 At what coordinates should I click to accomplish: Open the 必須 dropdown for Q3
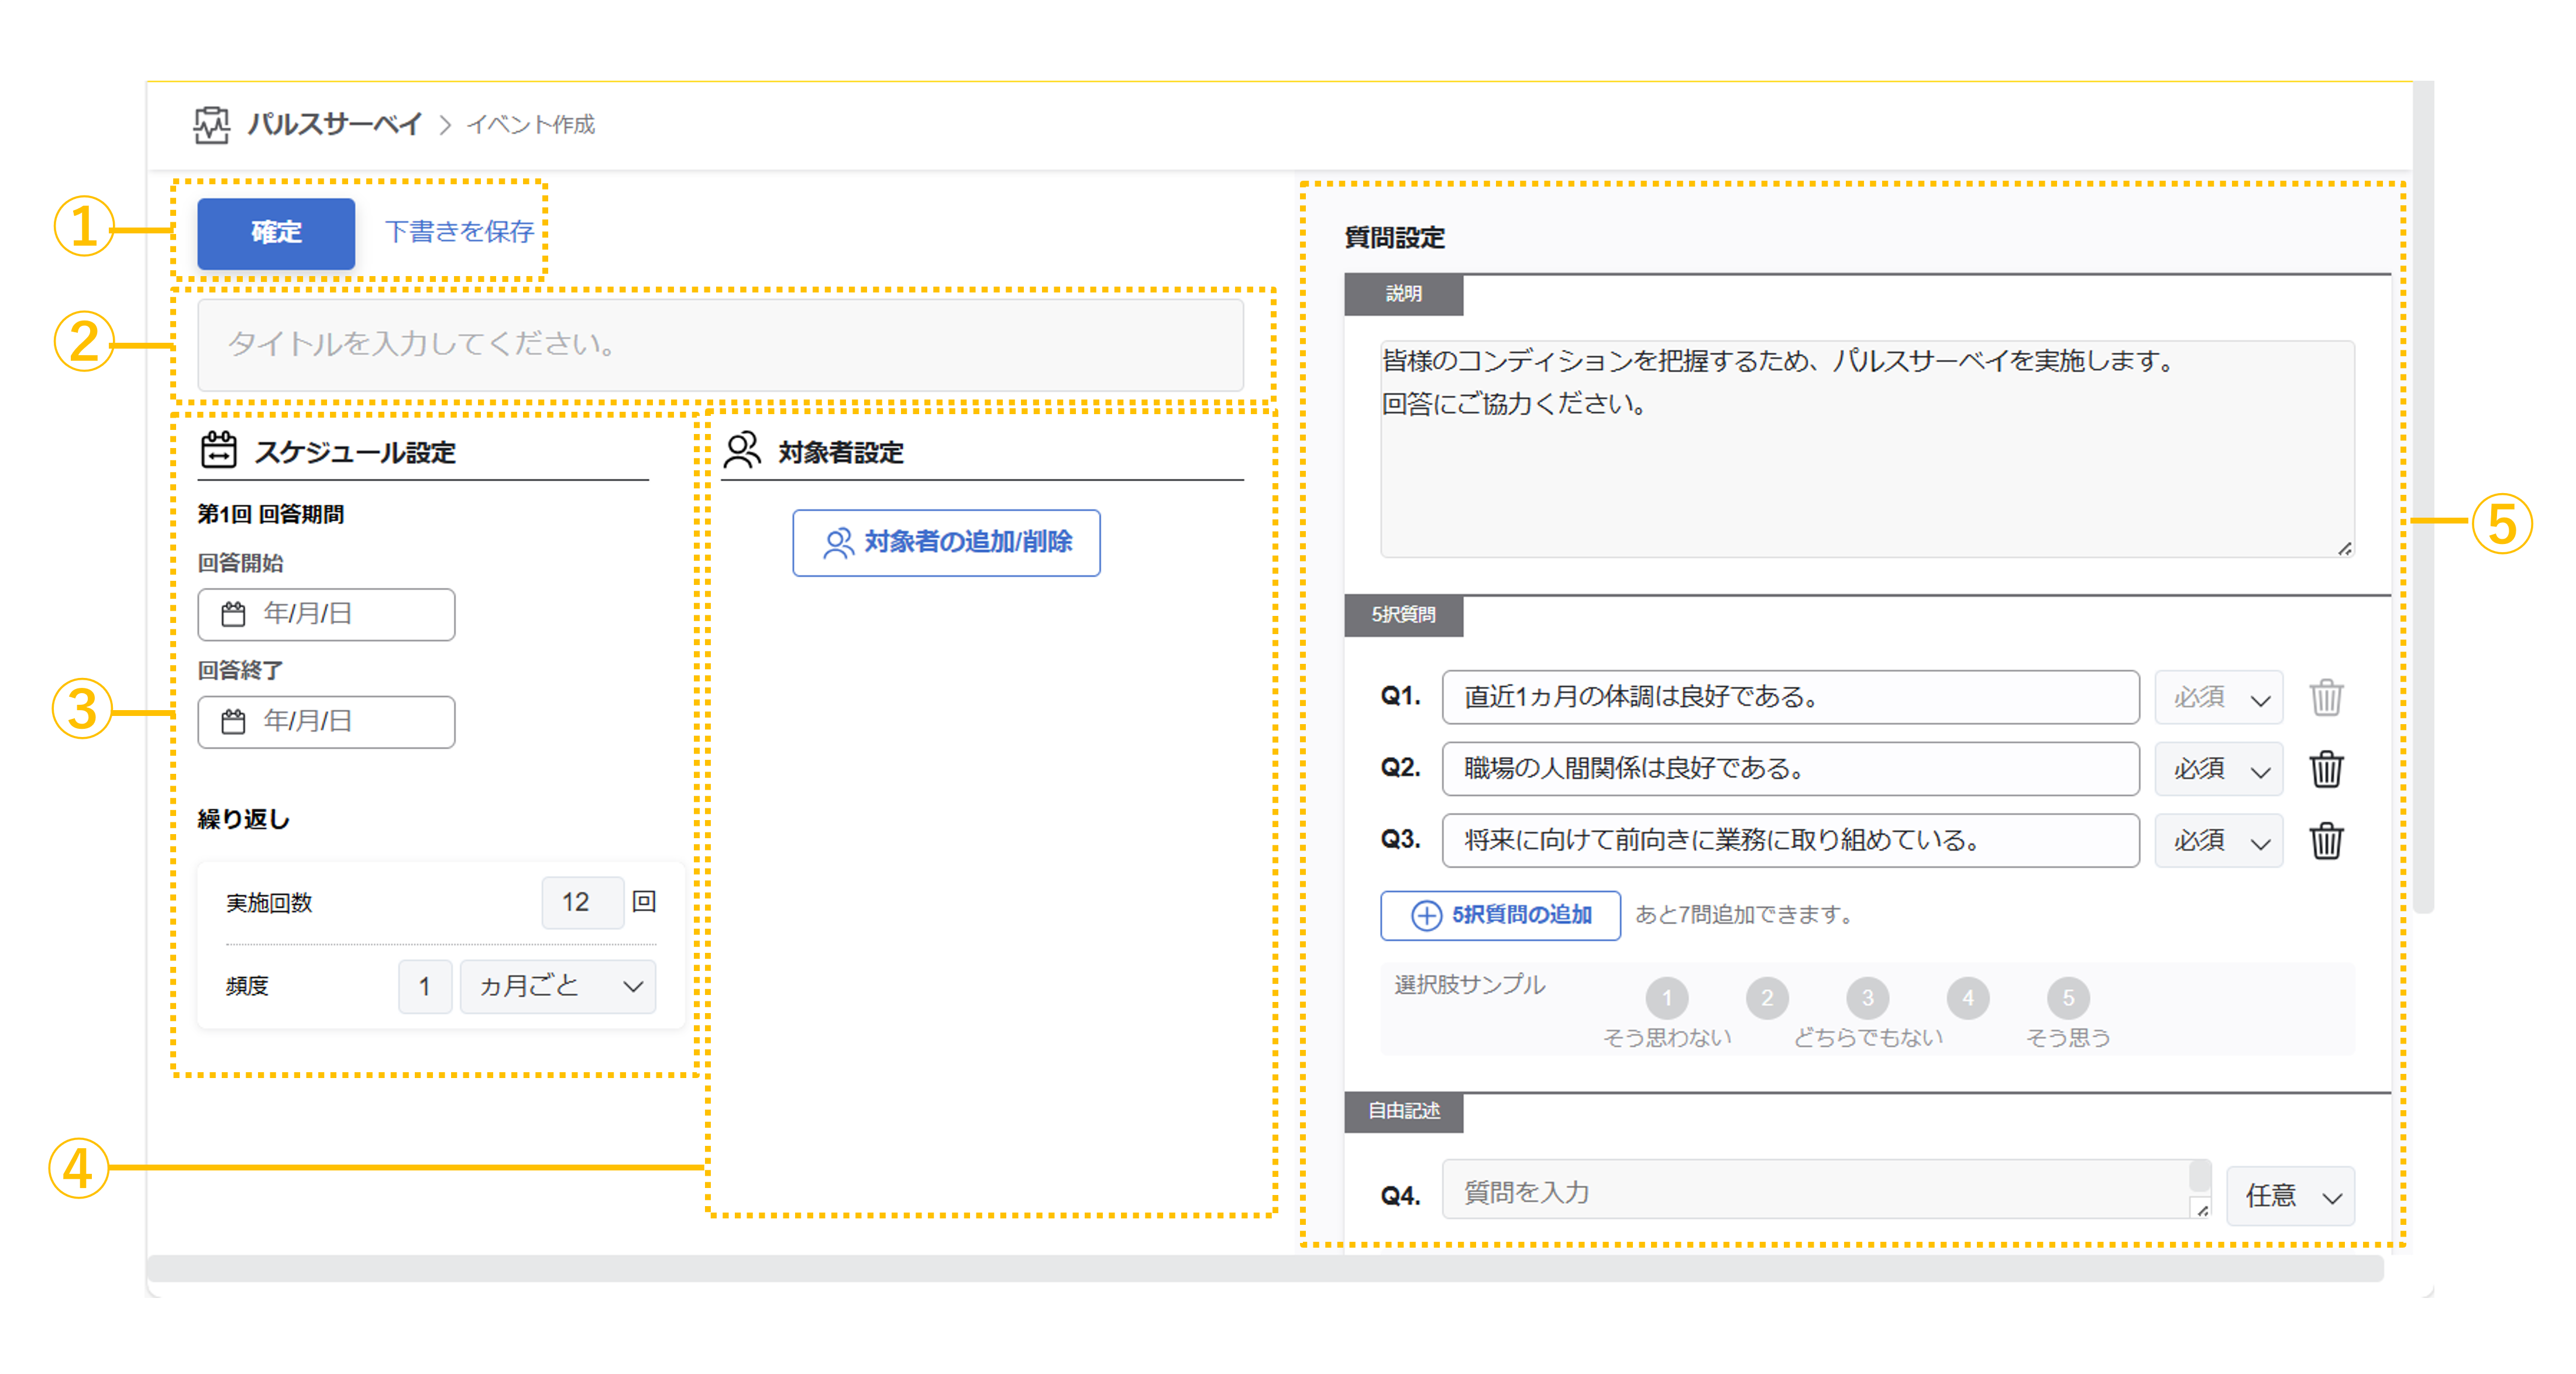click(x=2219, y=841)
